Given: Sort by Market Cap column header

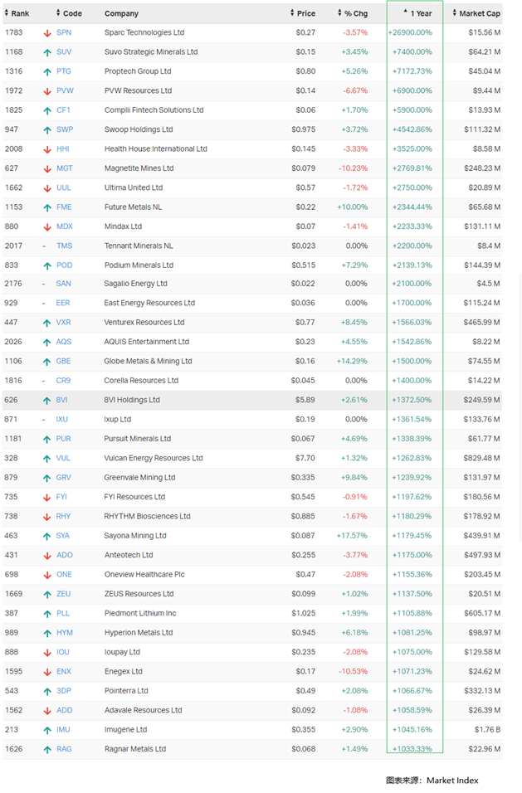Looking at the screenshot, I should pyautogui.click(x=476, y=13).
